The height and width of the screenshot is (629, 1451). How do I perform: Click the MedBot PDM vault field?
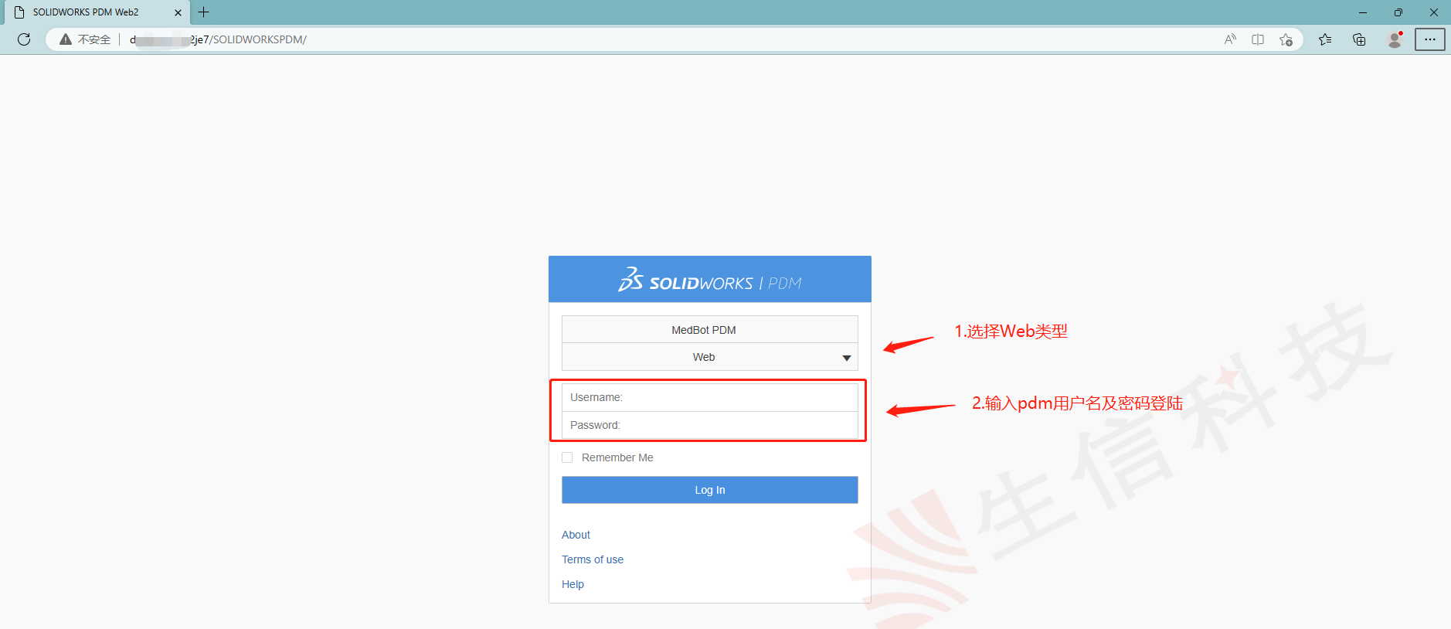[709, 330]
